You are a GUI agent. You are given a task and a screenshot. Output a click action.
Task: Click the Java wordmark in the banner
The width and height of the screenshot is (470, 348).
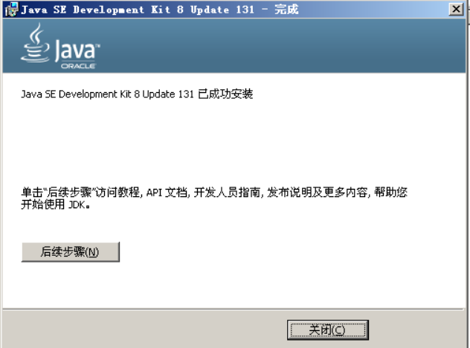[75, 51]
